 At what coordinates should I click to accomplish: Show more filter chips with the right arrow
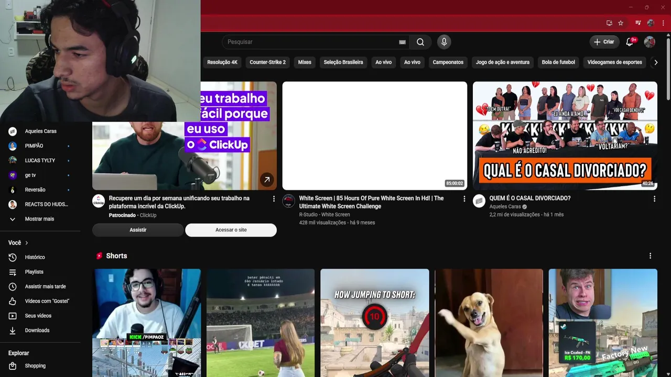(x=655, y=62)
